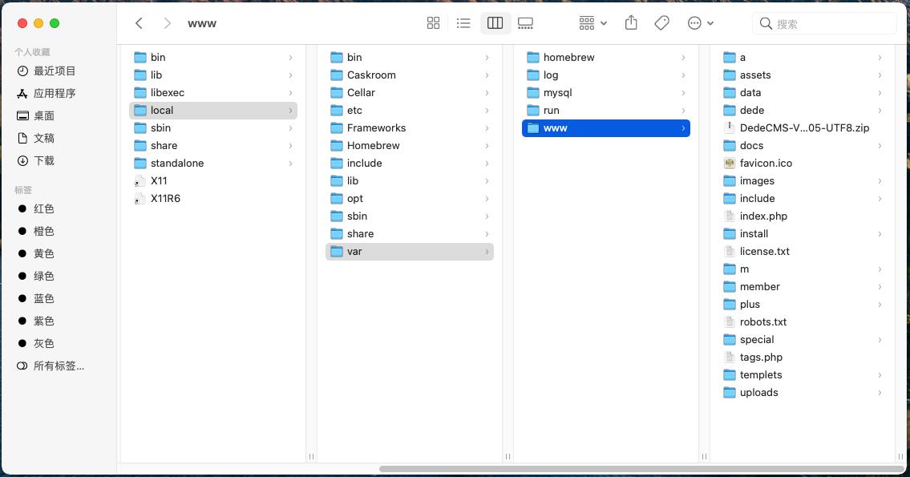
Task: Select the assets folder icon
Action: click(730, 75)
